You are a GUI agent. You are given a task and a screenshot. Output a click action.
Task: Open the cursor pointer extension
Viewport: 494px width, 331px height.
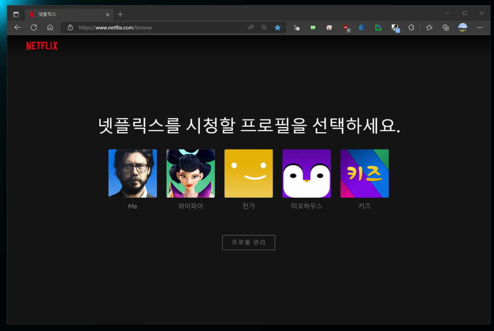(x=297, y=28)
